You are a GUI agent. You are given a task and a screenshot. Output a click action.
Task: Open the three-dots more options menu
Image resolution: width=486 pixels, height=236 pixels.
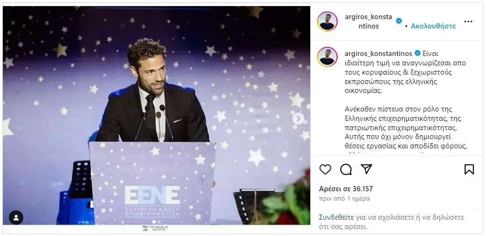coord(468,21)
